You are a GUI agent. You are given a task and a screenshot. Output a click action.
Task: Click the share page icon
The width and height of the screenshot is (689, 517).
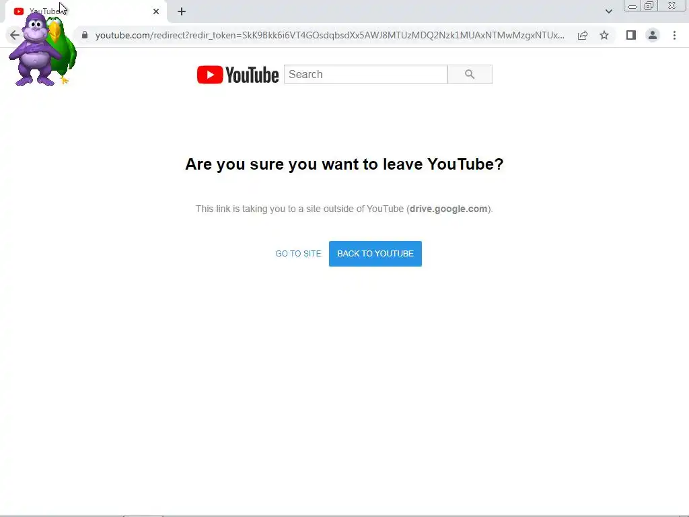tap(583, 35)
